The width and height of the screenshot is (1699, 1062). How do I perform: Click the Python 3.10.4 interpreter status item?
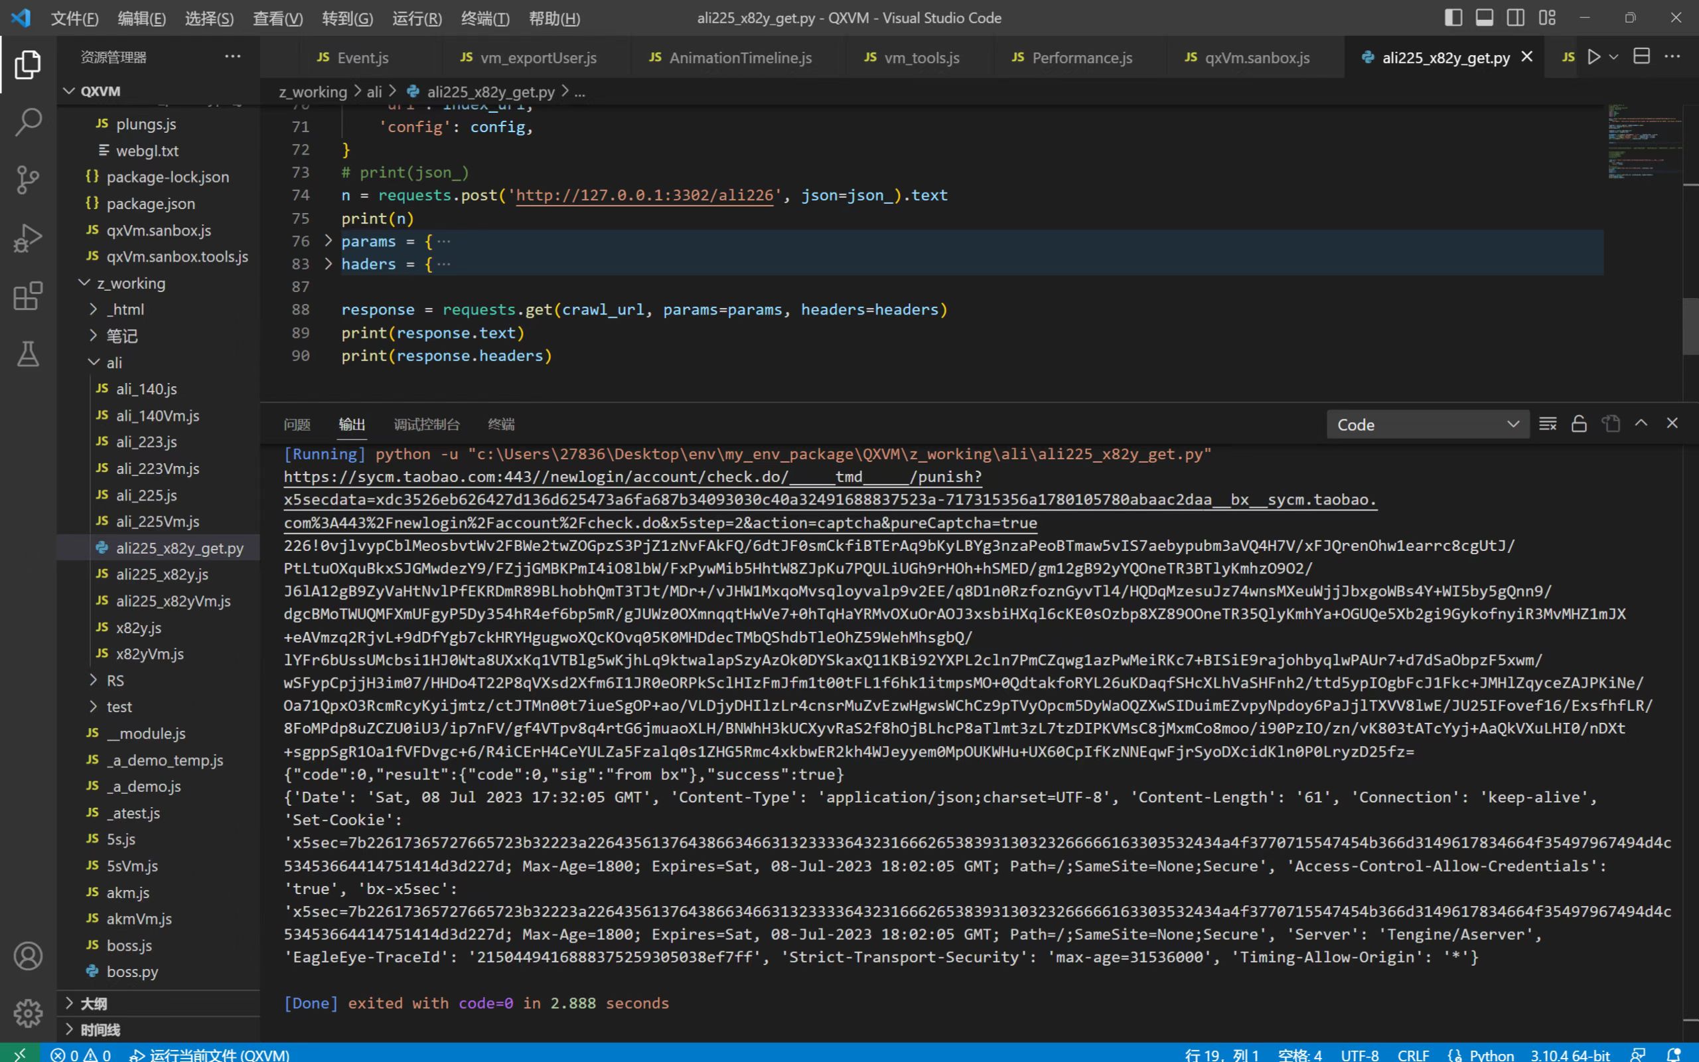(x=1569, y=1054)
